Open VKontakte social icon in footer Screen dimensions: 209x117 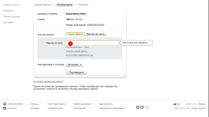[x=142, y=107]
